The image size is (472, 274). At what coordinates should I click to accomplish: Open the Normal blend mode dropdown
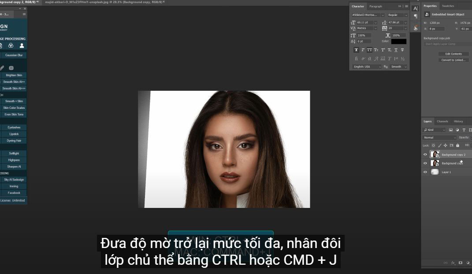(x=439, y=137)
